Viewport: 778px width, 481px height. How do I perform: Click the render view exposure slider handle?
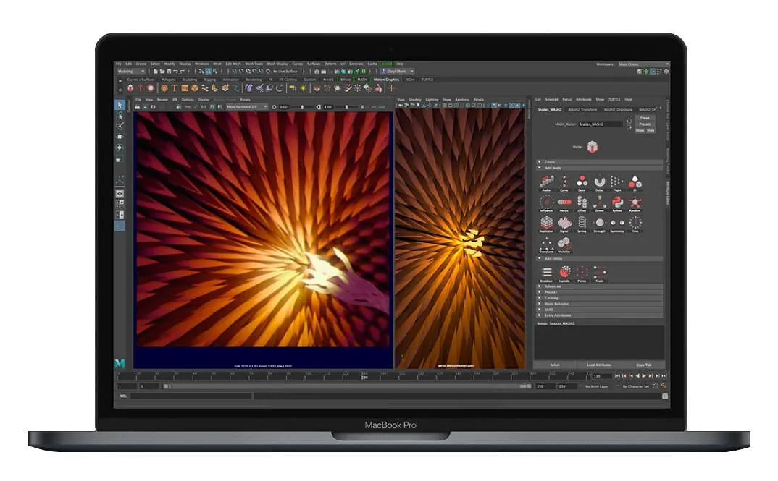[302, 107]
